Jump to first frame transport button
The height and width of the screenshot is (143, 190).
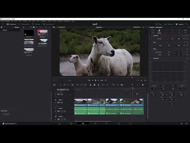[x=89, y=80]
